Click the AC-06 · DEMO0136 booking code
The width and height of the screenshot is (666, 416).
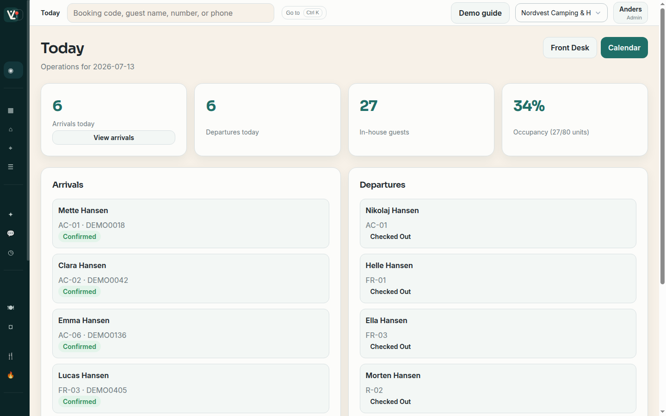92,335
